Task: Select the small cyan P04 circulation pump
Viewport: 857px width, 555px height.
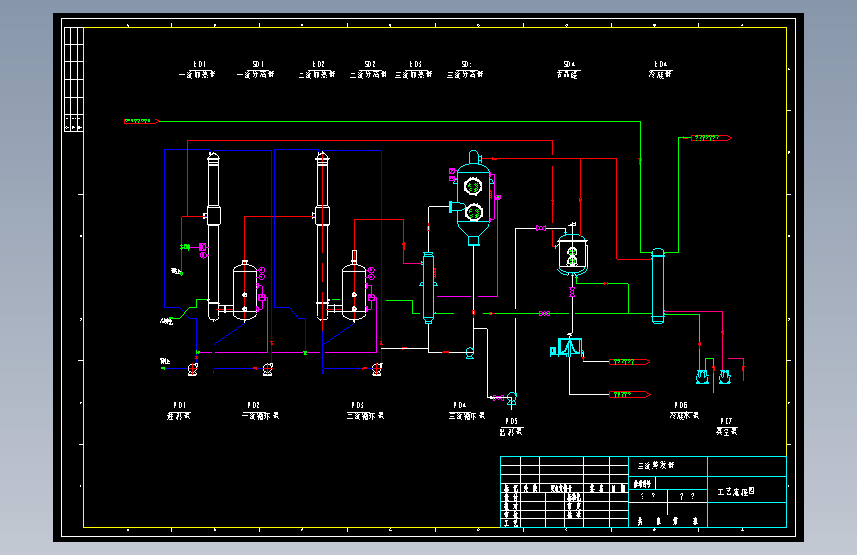Action: point(470,353)
